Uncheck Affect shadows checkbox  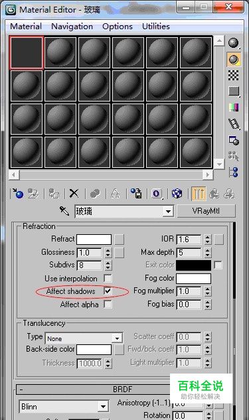(108, 291)
